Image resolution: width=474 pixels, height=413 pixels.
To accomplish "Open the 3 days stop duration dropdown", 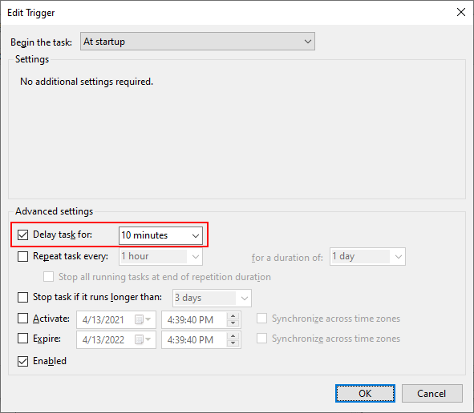I will (x=212, y=298).
